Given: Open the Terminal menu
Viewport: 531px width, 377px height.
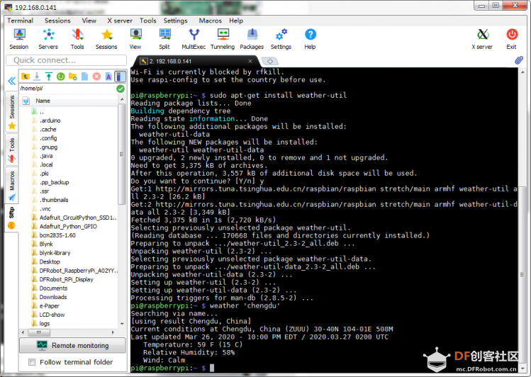Looking at the screenshot, I should click(x=21, y=21).
